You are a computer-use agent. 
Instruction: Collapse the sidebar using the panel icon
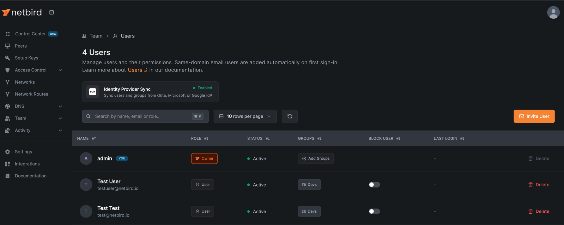click(x=52, y=12)
